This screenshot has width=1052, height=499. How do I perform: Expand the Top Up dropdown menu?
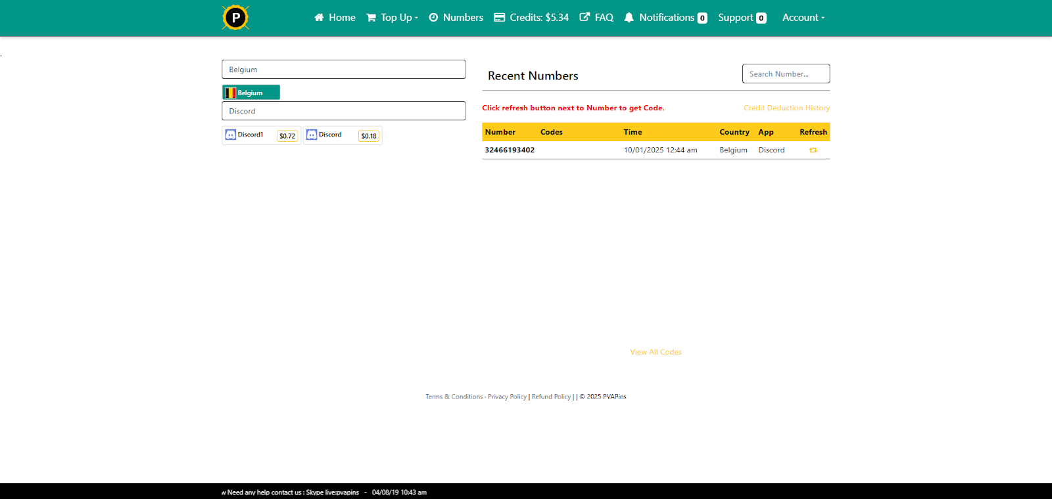point(392,18)
